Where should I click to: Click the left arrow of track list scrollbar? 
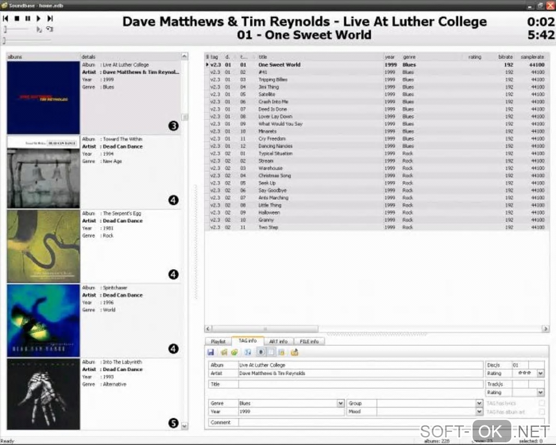tap(208, 329)
